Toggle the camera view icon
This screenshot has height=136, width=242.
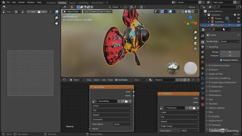pyautogui.click(x=195, y=43)
